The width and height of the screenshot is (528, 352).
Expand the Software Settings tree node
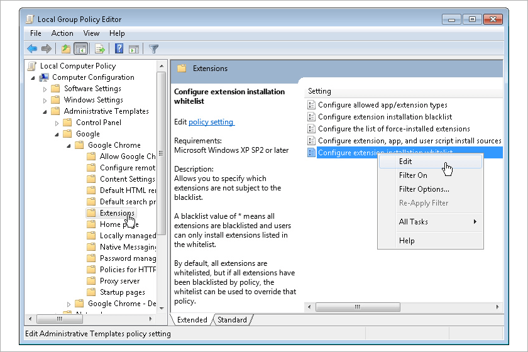(45, 89)
